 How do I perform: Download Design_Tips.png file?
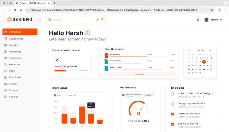172,61
